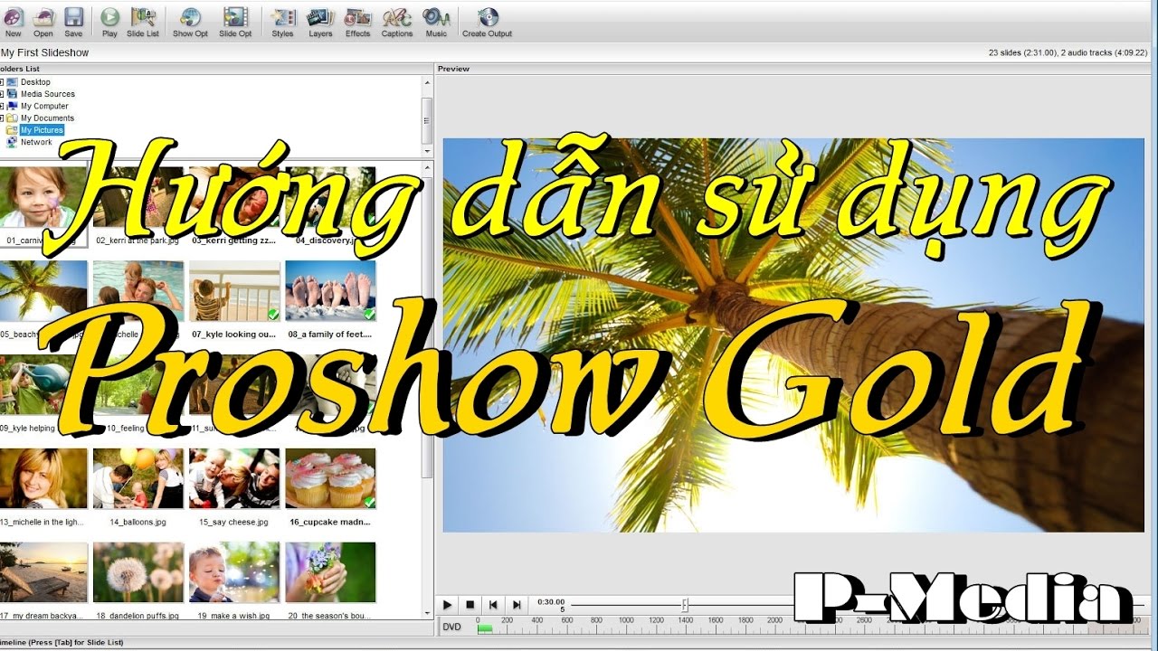
Task: Select 13_michelle in the light thumbnail
Action: coord(43,478)
